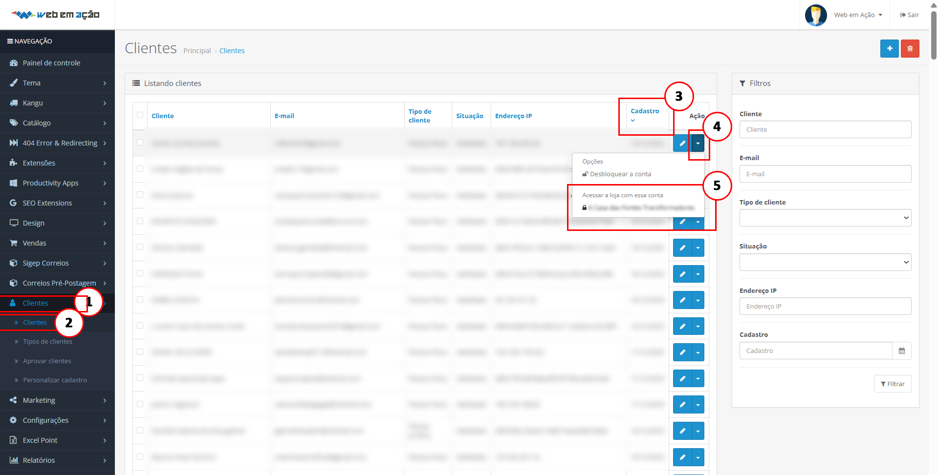938x475 pixels.
Task: Expand the Tema submenu
Action: pos(105,83)
